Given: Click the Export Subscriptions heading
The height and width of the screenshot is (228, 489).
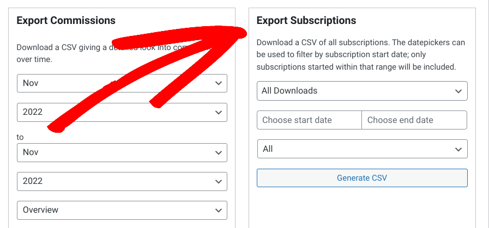Looking at the screenshot, I should tap(306, 21).
